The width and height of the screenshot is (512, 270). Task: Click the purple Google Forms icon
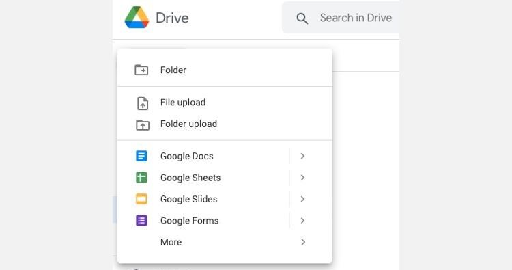(x=141, y=221)
